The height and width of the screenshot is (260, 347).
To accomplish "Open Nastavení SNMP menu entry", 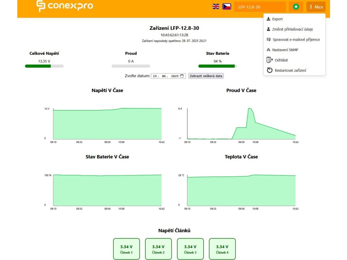I will 294,50.
